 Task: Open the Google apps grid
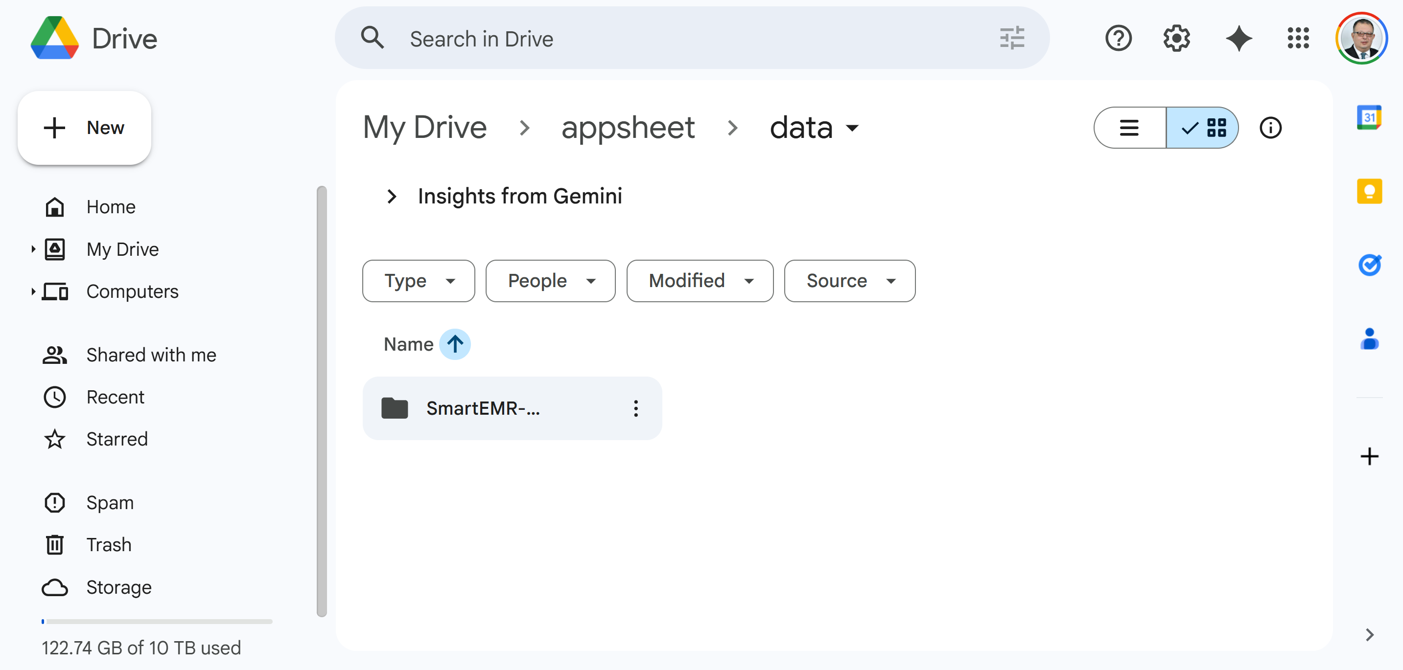(x=1298, y=38)
